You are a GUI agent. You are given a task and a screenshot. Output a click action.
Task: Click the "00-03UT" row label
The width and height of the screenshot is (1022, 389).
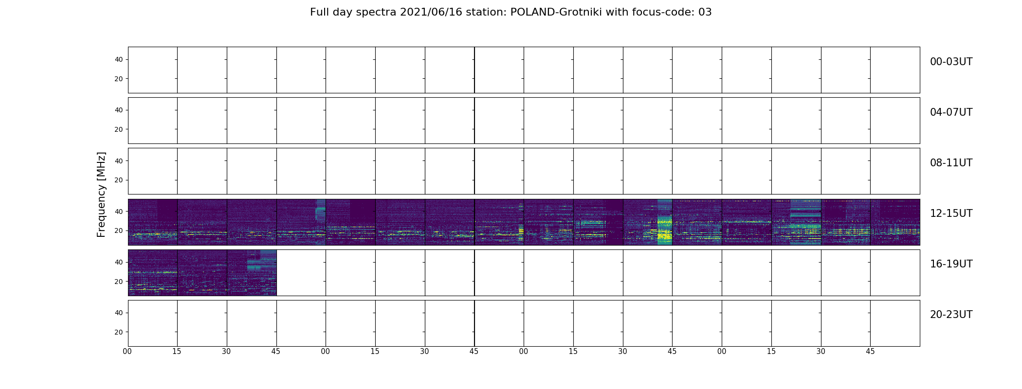(x=951, y=62)
